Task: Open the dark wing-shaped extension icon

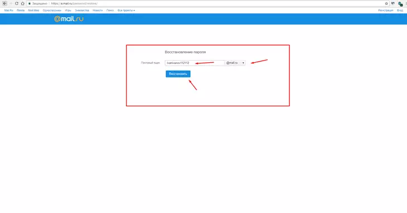Action: coord(393,3)
